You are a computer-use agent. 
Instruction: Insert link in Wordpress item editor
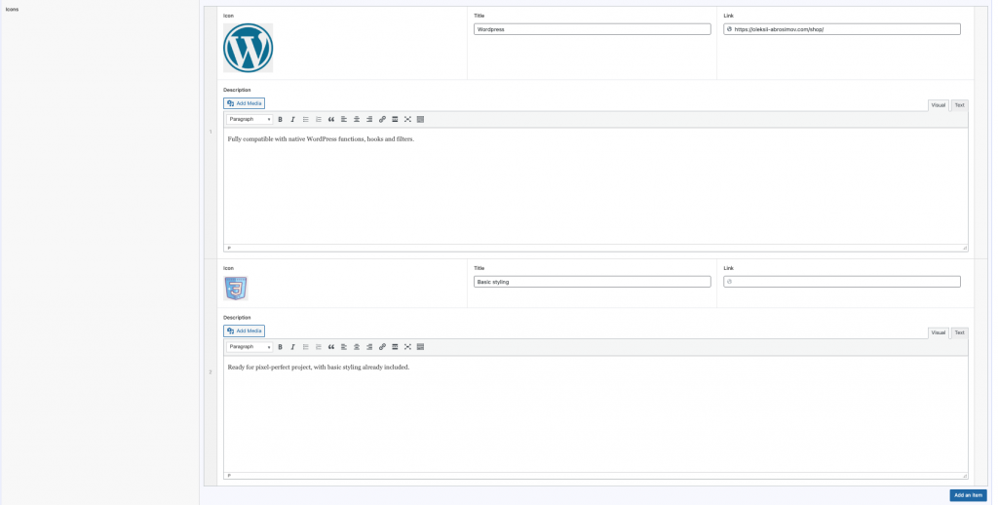point(382,119)
